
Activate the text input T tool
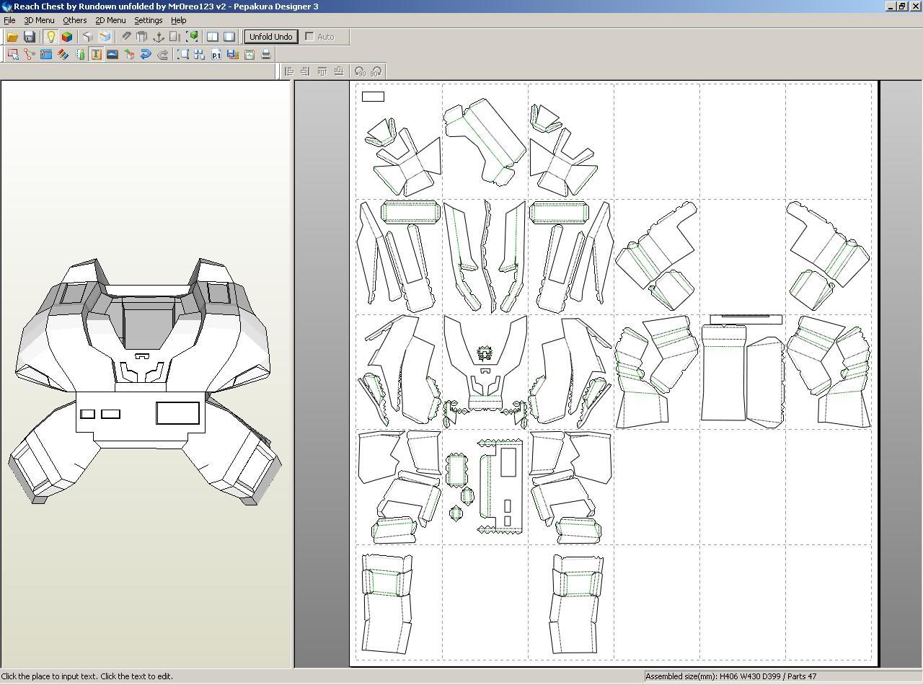click(x=96, y=54)
